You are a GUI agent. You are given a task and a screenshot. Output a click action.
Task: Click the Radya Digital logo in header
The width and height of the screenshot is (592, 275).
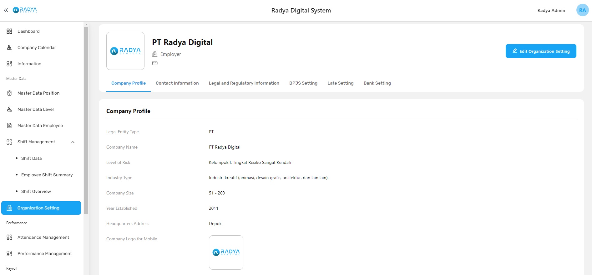click(25, 10)
